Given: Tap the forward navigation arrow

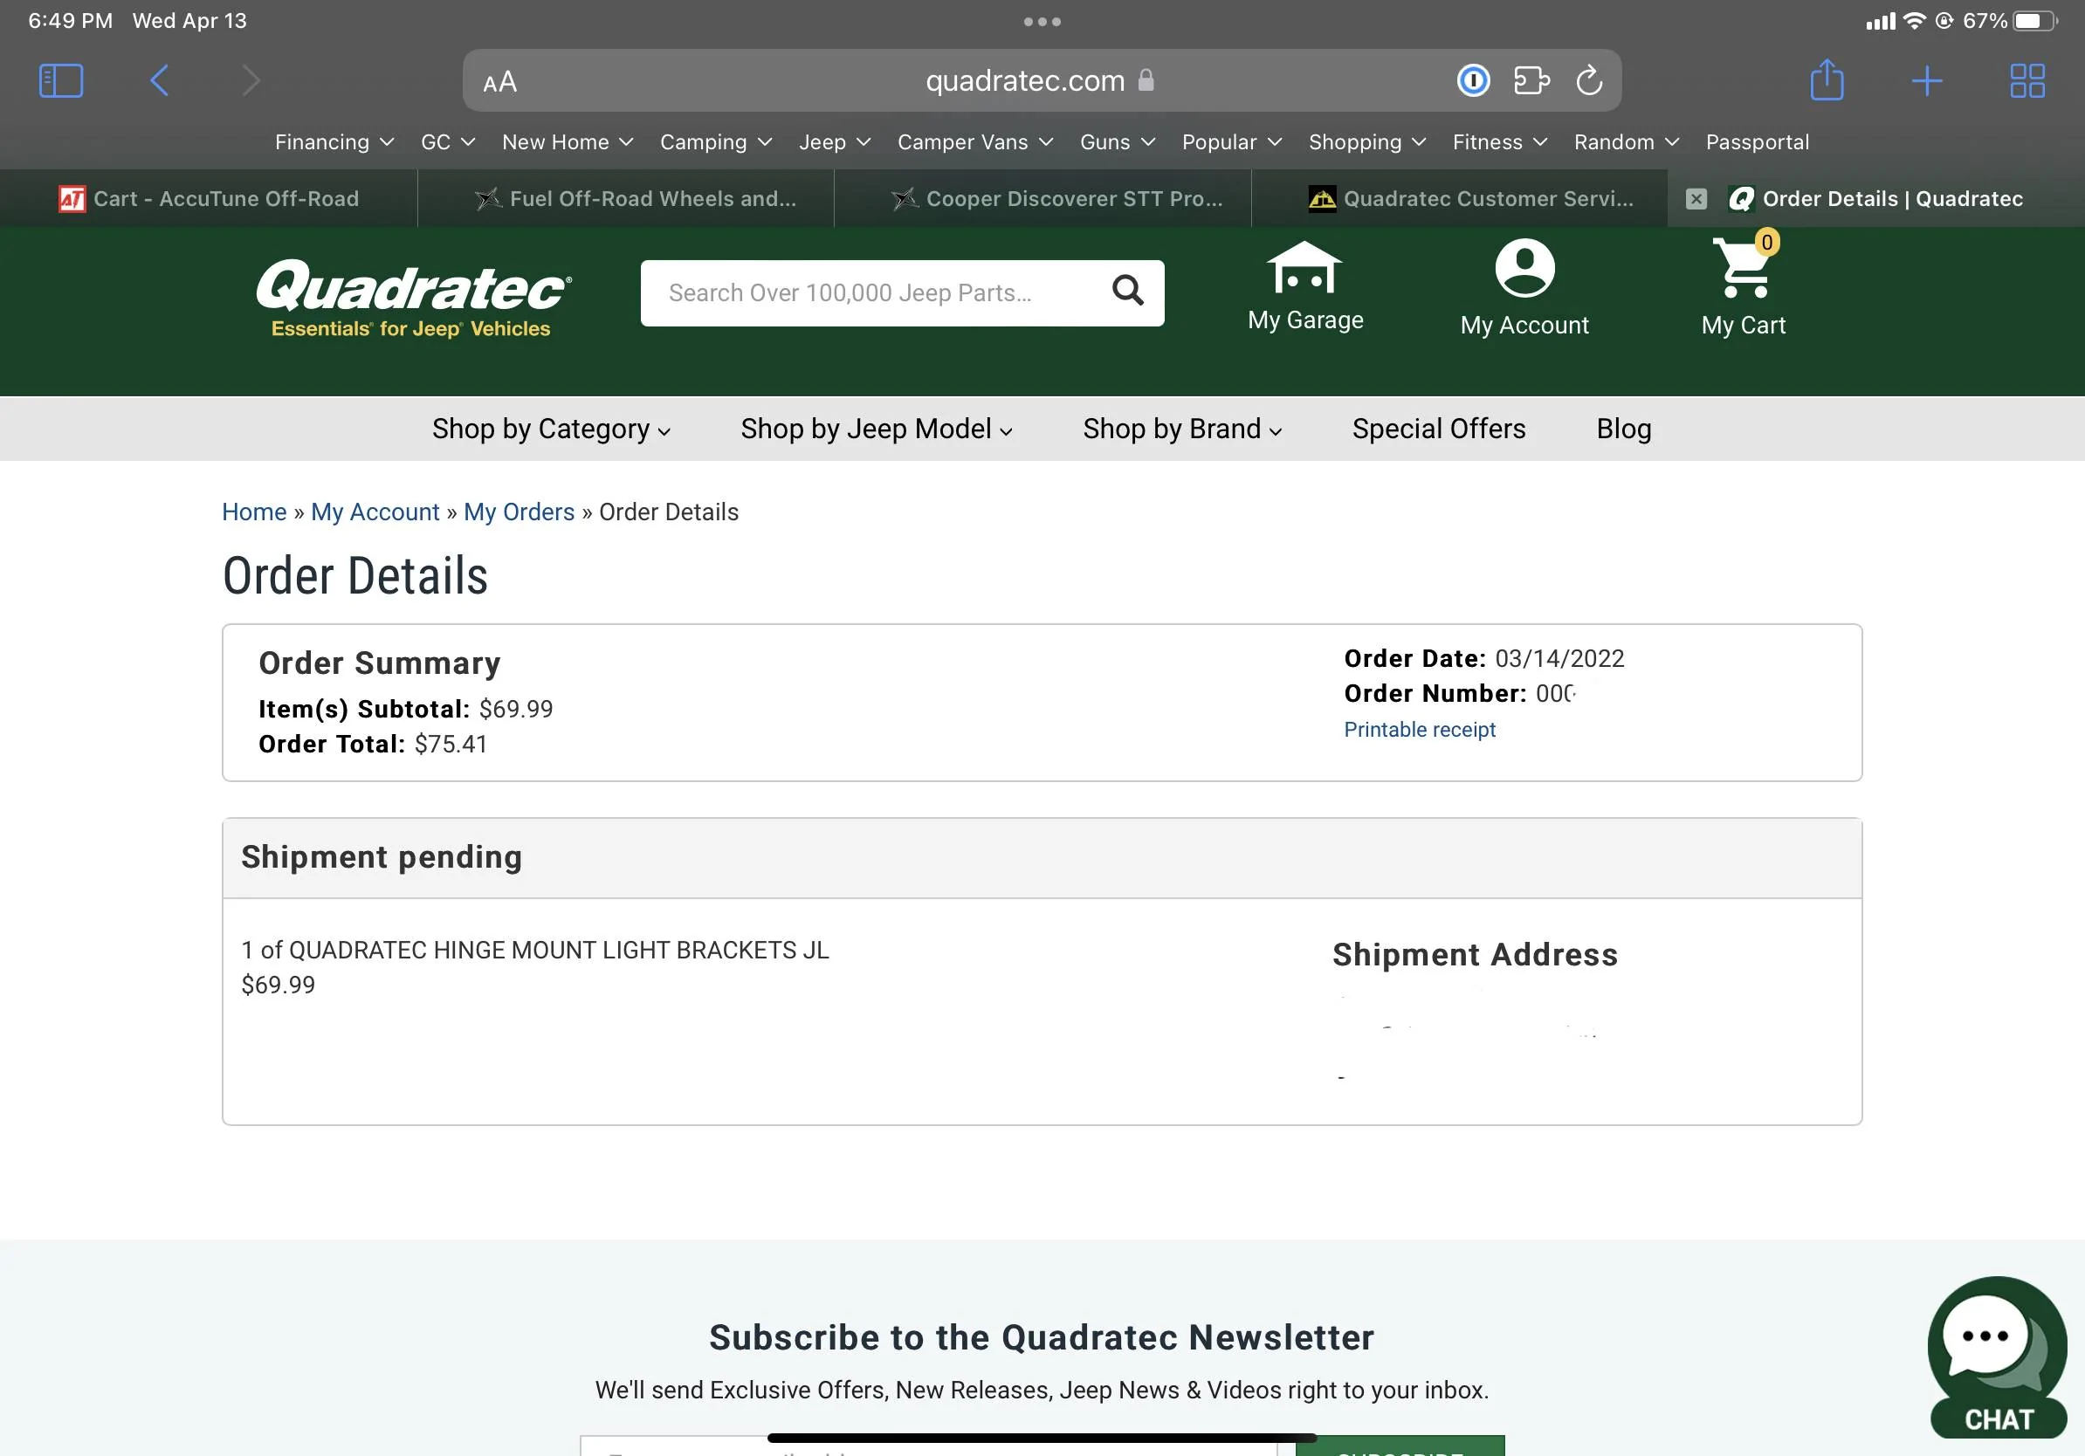Looking at the screenshot, I should [251, 81].
